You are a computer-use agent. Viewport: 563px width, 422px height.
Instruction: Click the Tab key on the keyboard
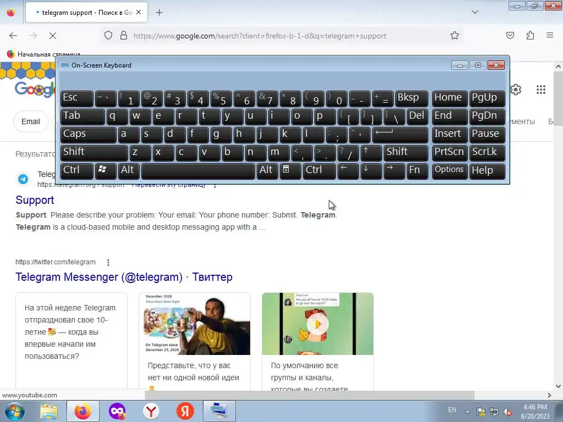[82, 116]
